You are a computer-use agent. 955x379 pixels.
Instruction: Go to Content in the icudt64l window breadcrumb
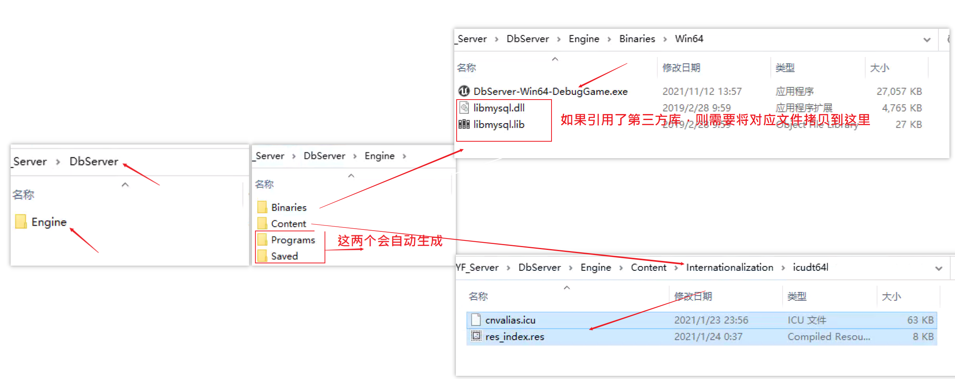[648, 267]
